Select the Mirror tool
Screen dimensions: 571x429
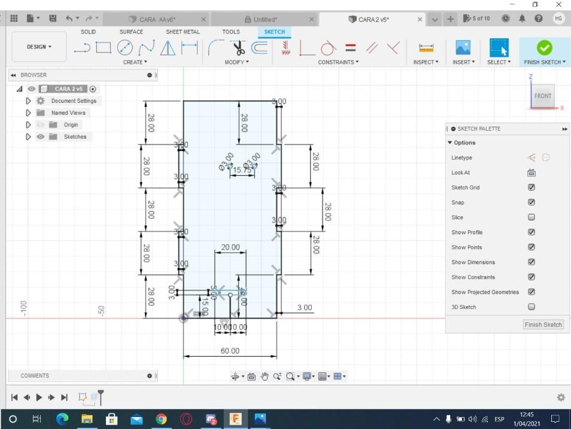168,48
